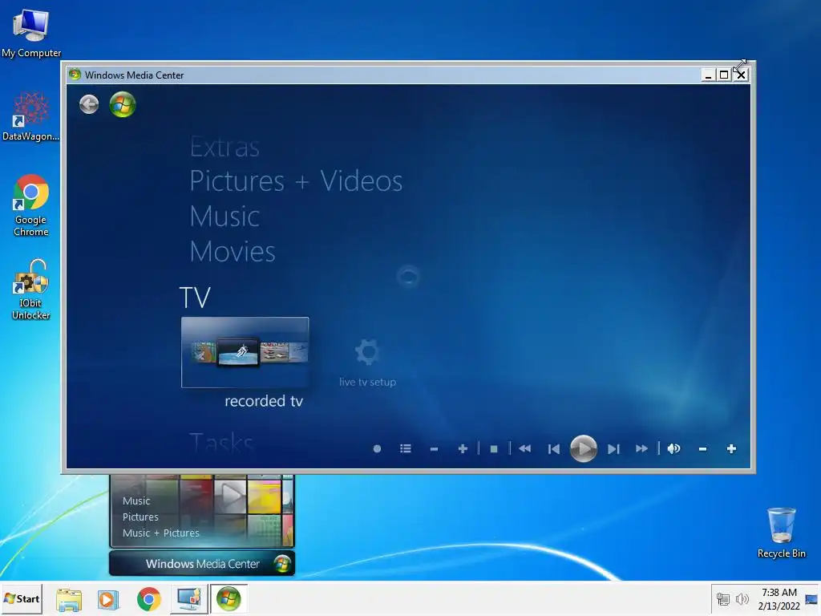Click the monitor-and-flag taskbar icon
This screenshot has height=616, width=821.
[x=189, y=599]
